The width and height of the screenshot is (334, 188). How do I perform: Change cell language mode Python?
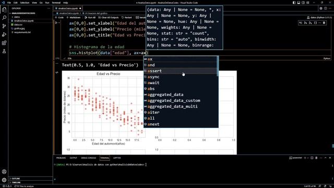(x=327, y=58)
